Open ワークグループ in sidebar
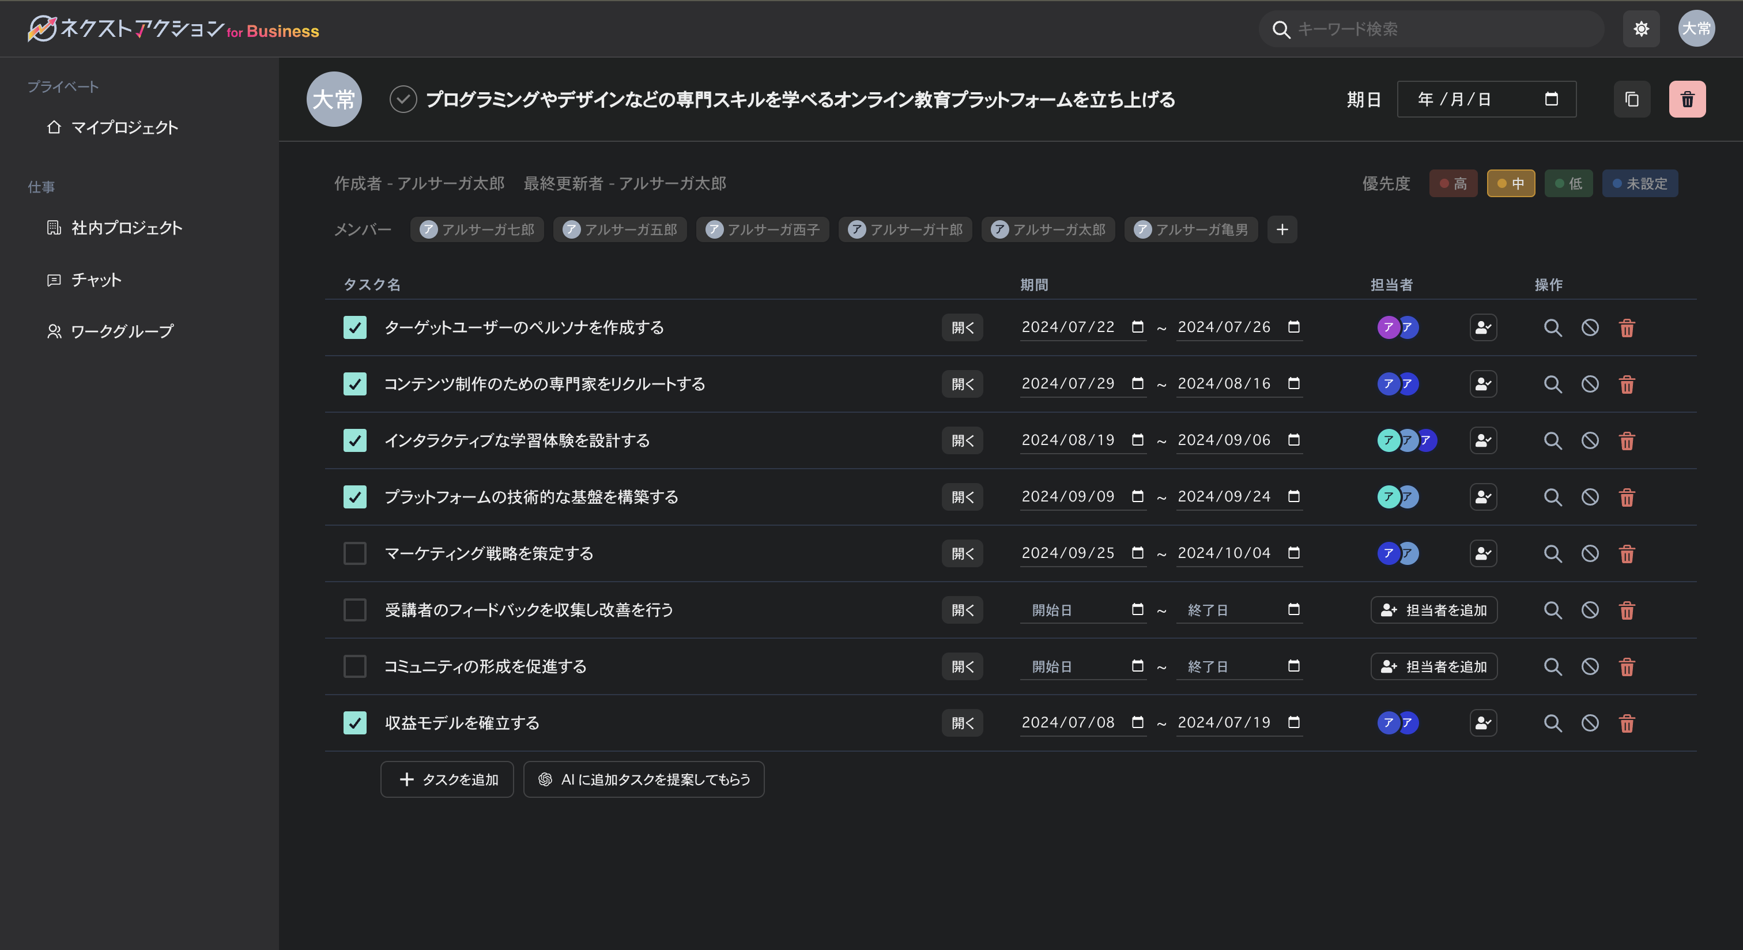1743x950 pixels. (x=110, y=331)
